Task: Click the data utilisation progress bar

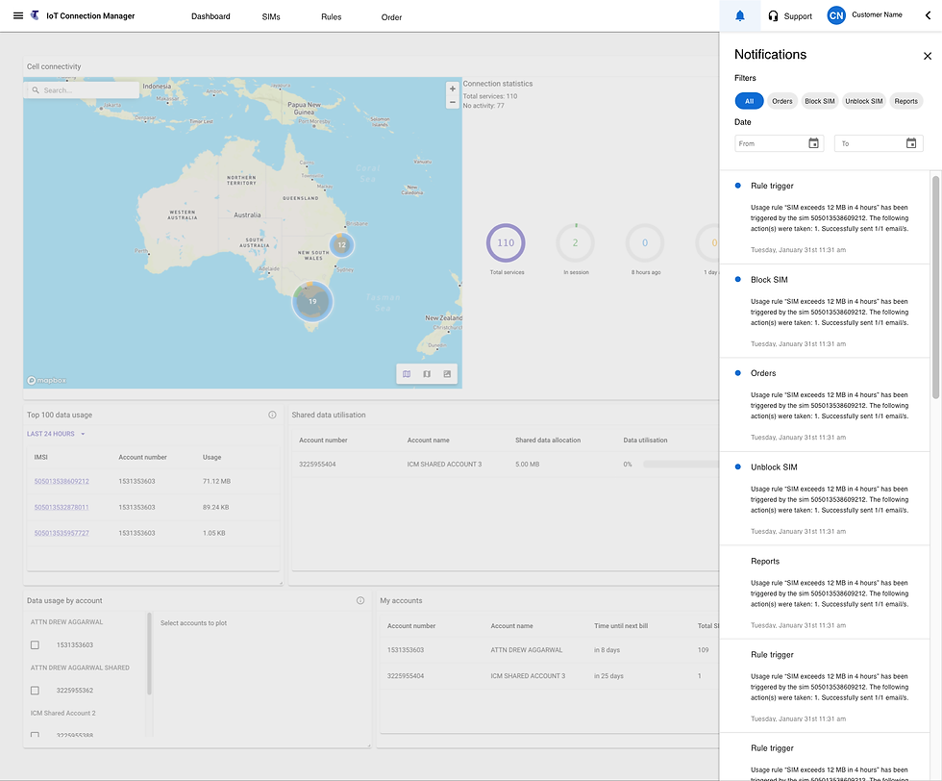Action: click(x=681, y=465)
